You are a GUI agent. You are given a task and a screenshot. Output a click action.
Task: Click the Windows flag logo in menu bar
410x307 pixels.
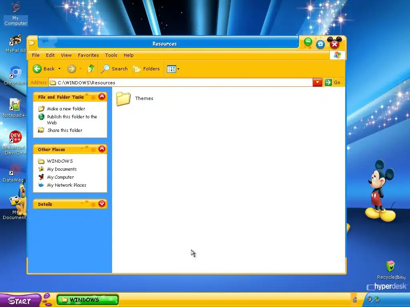[x=337, y=55]
